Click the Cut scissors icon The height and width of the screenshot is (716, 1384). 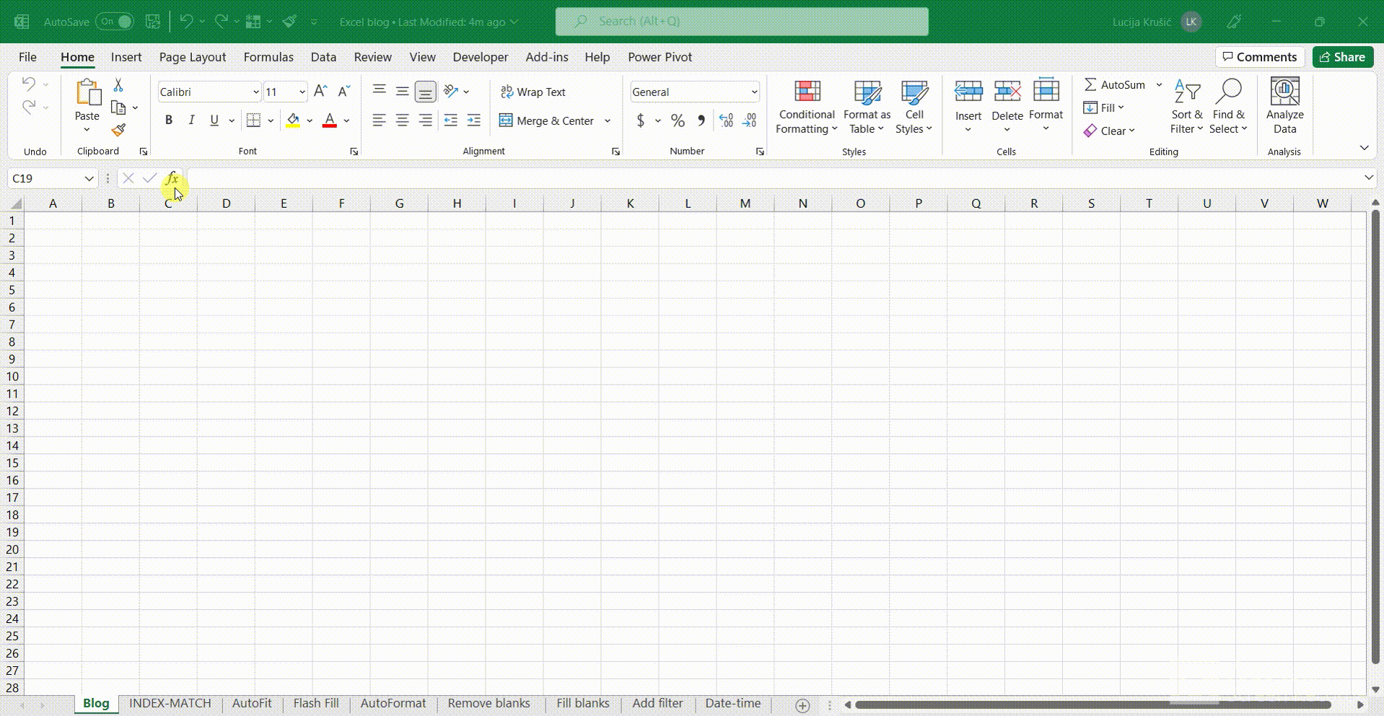[x=118, y=85]
